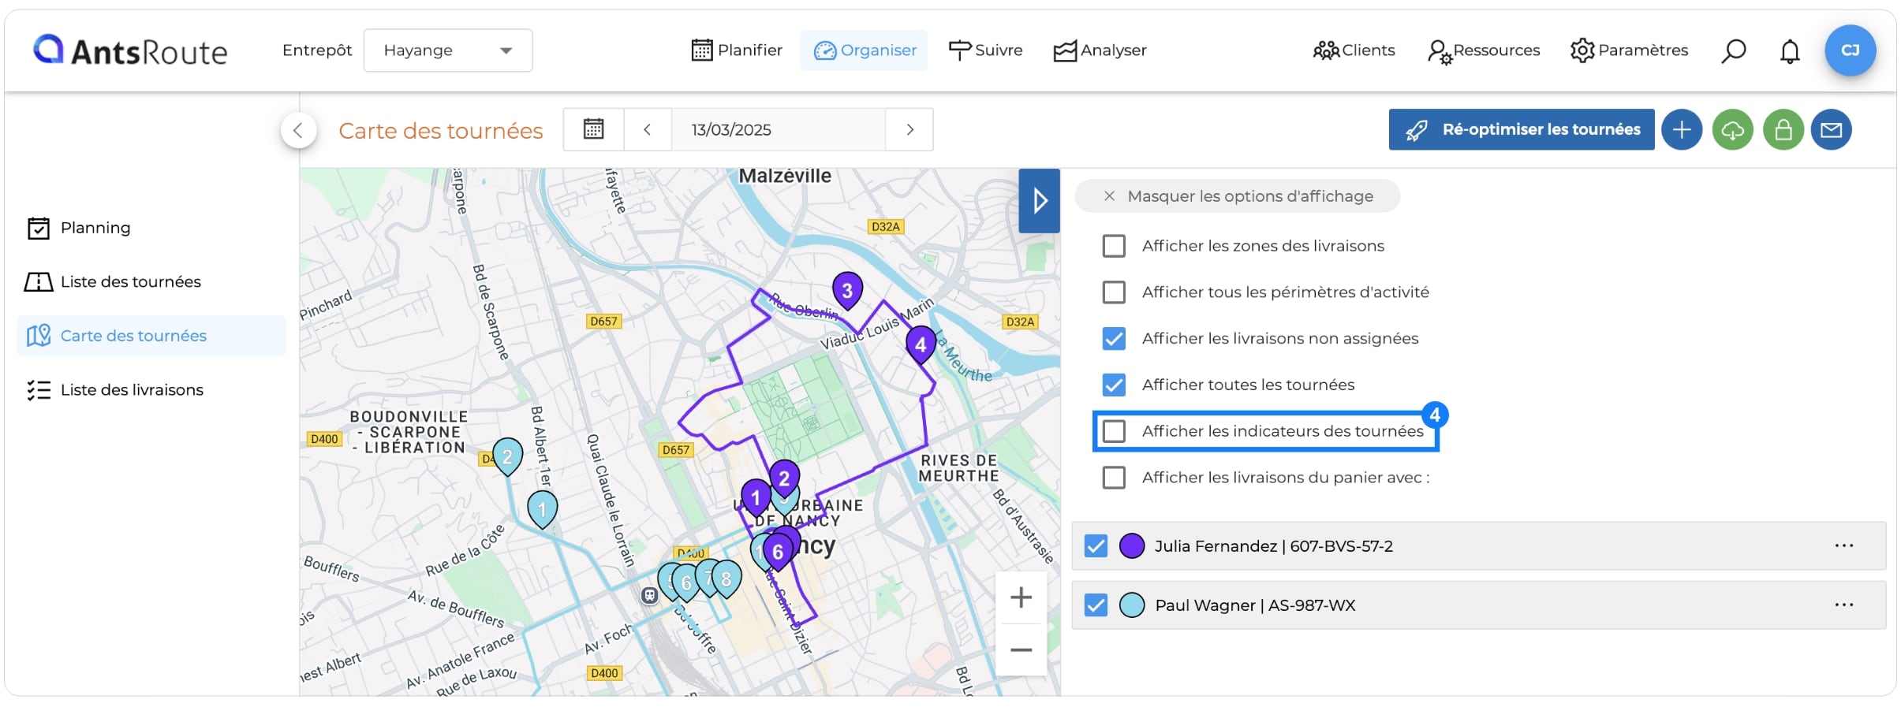Click the green cloud download button
Viewport: 1901px width, 707px height.
coord(1732,129)
